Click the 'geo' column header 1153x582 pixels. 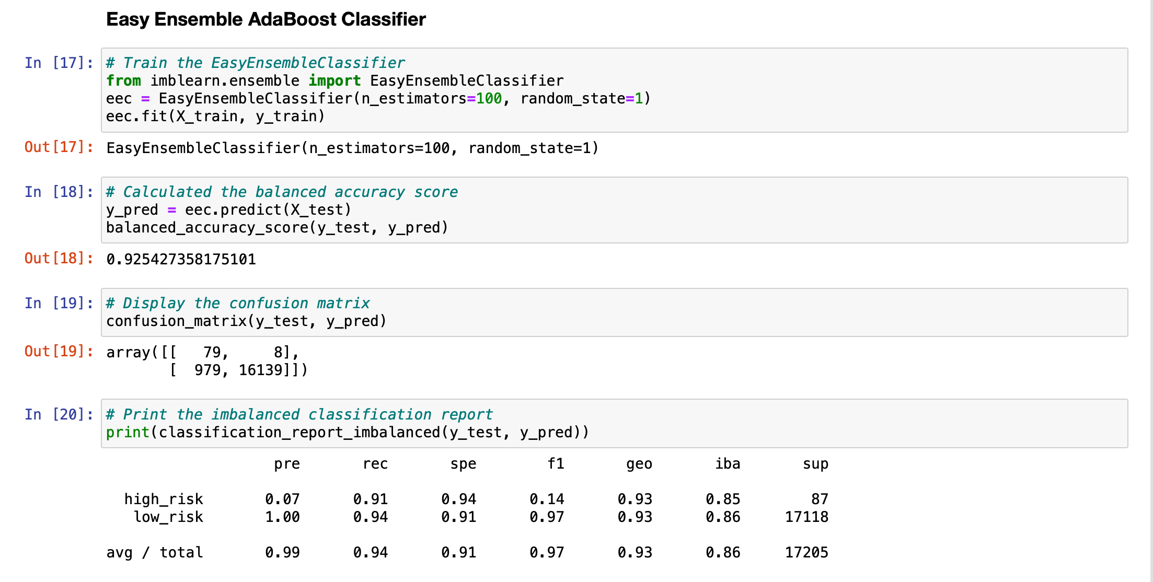(639, 464)
